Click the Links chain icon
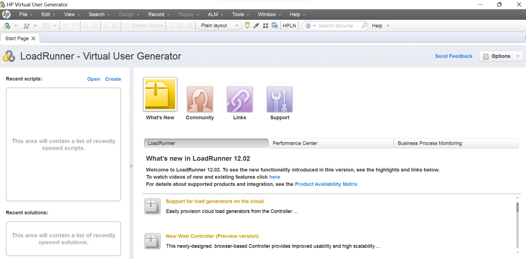526x259 pixels. (240, 99)
